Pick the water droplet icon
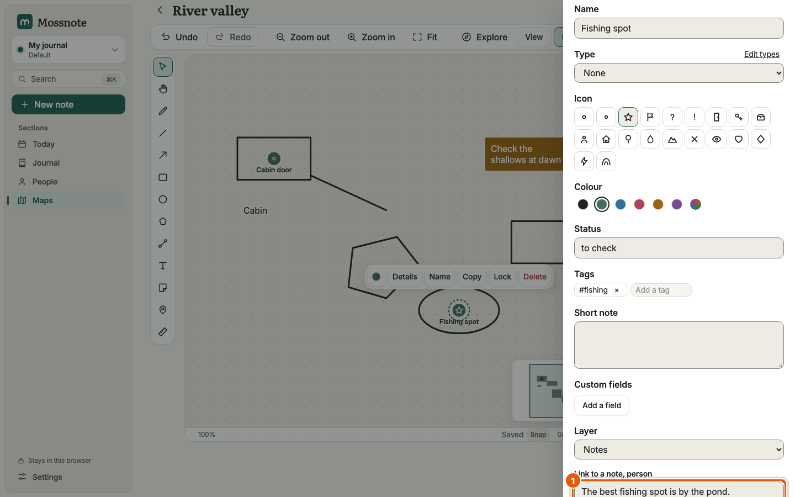795x497 pixels. [650, 139]
